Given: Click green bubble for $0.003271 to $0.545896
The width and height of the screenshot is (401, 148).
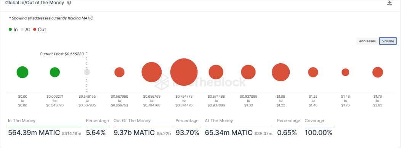Looking at the screenshot, I should pyautogui.click(x=55, y=72).
